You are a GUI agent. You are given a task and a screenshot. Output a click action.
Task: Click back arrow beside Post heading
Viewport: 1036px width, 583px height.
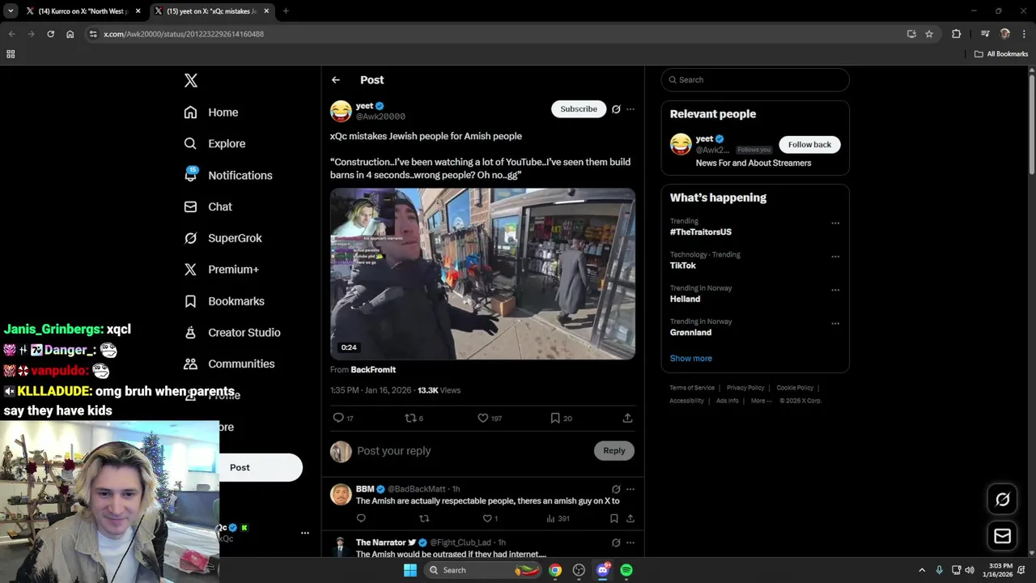pos(336,80)
